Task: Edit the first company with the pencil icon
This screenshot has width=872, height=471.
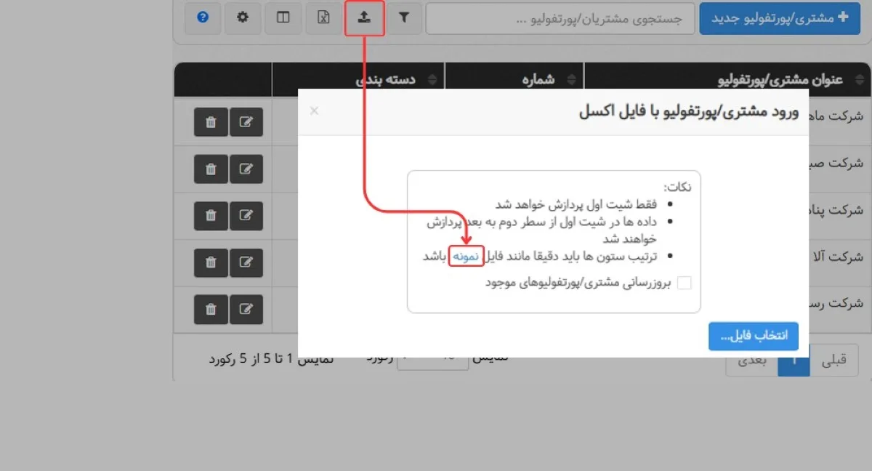Action: pyautogui.click(x=246, y=122)
